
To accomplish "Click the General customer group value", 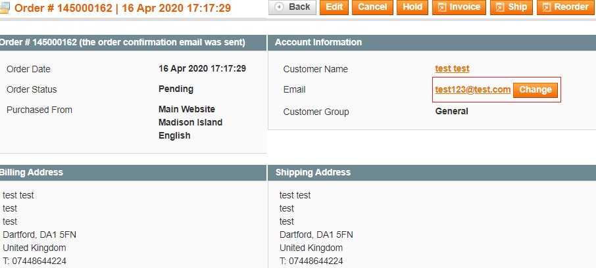I will click(x=452, y=112).
